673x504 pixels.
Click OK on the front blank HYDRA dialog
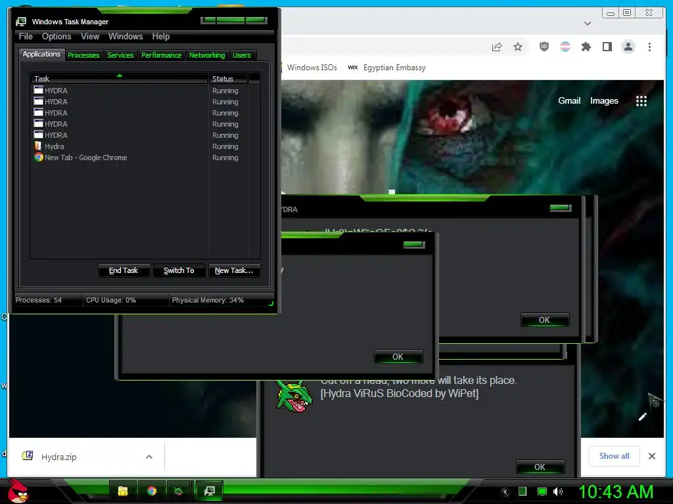398,356
